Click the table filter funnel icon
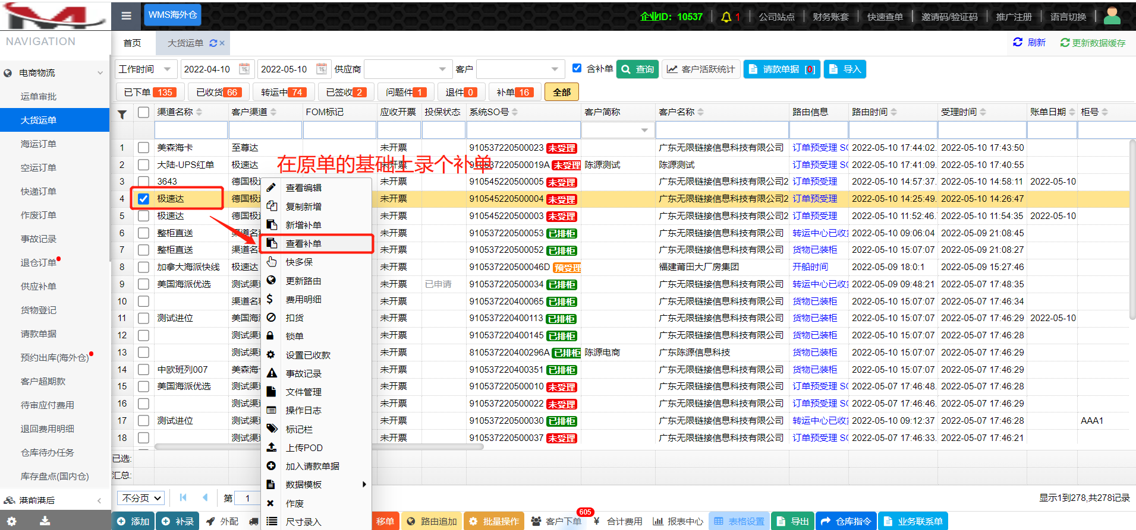The width and height of the screenshot is (1136, 530). pyautogui.click(x=122, y=114)
